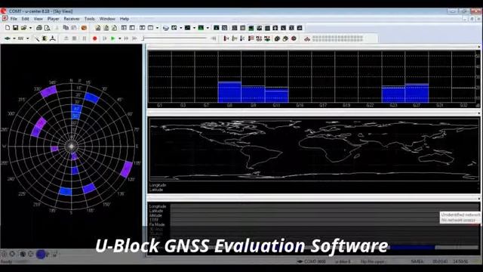
Task: Start playback with the green Play button
Action: point(113,39)
